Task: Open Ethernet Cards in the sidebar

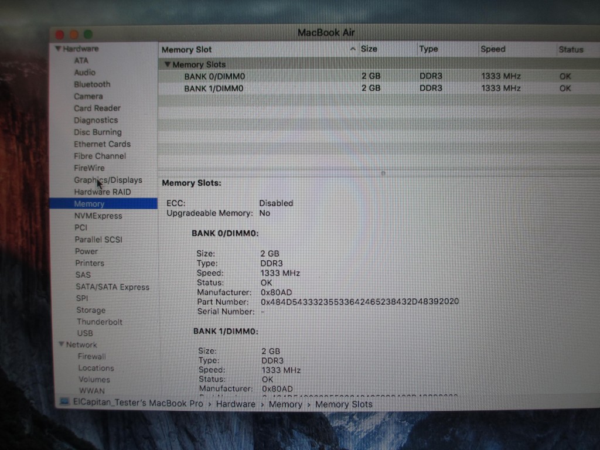Action: [102, 144]
